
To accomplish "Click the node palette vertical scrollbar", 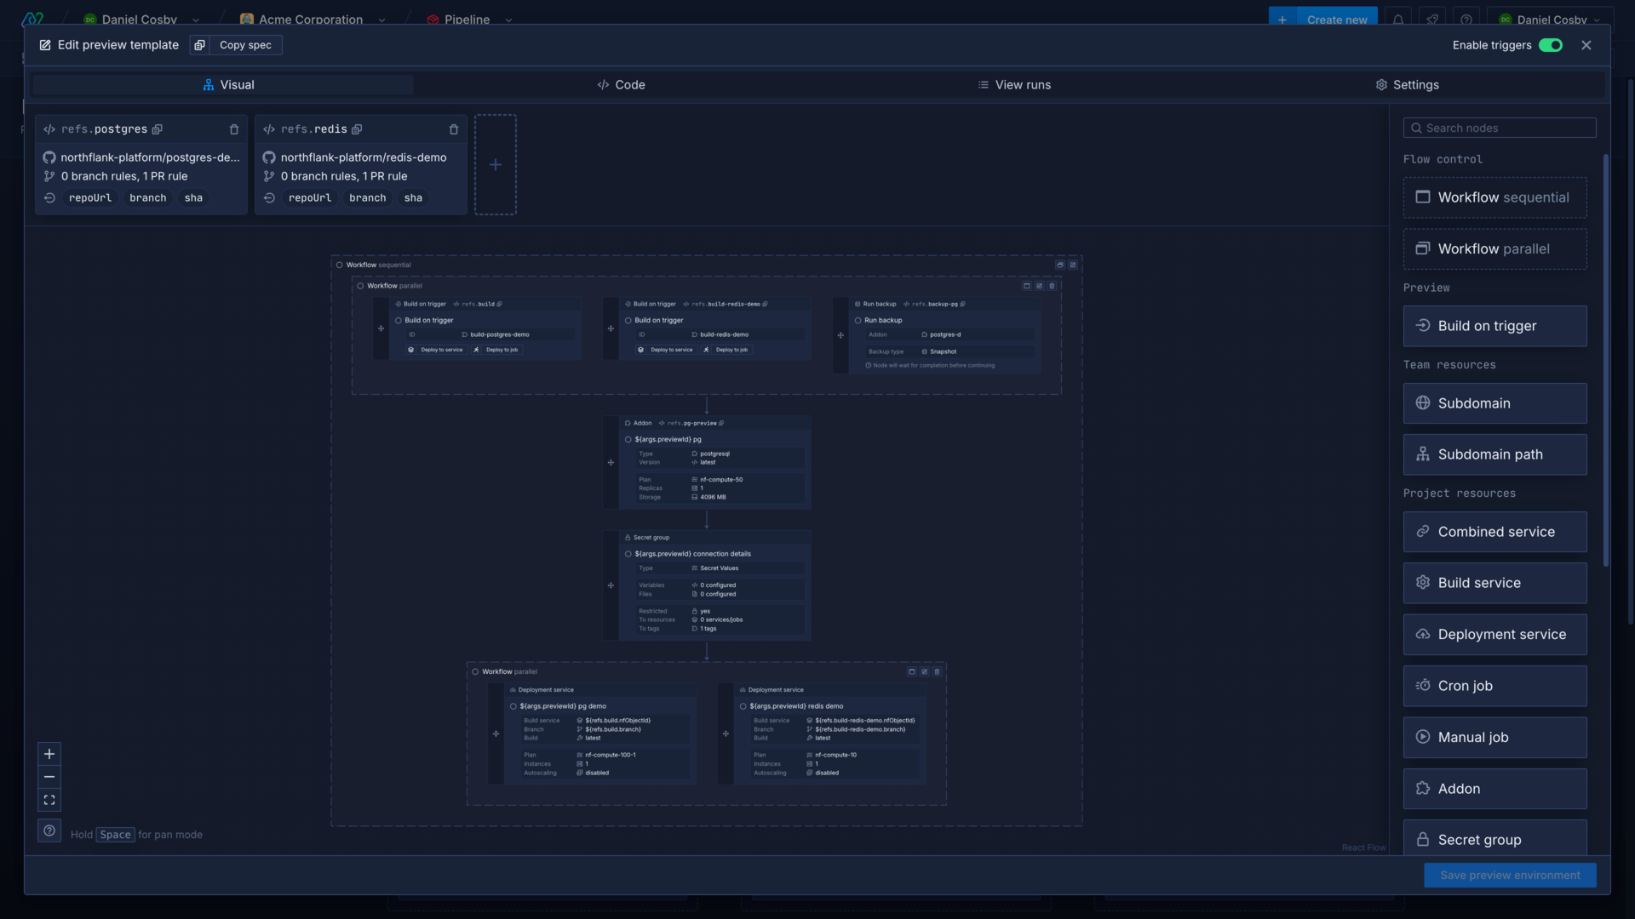I will (1605, 360).
